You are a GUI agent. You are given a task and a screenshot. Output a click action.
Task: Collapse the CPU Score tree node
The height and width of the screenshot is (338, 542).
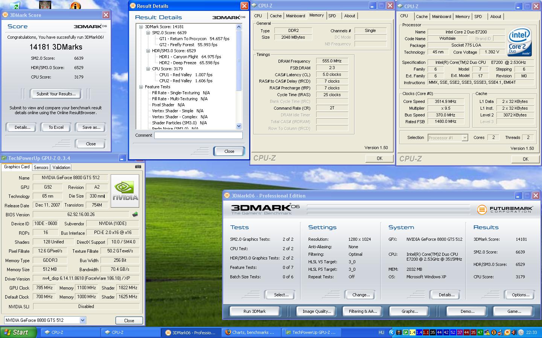click(x=148, y=69)
